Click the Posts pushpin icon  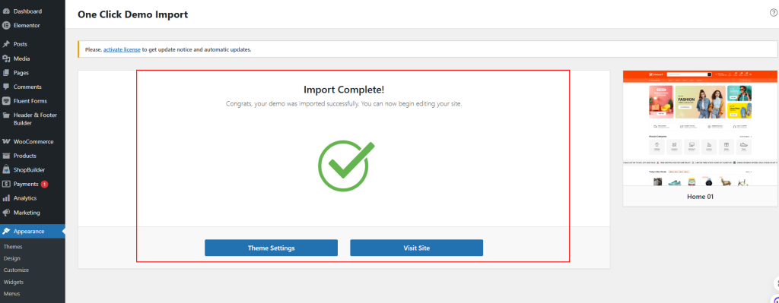click(6, 44)
